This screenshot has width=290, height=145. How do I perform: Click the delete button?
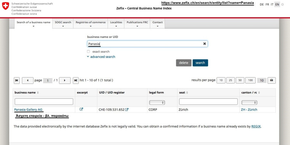[184, 63]
